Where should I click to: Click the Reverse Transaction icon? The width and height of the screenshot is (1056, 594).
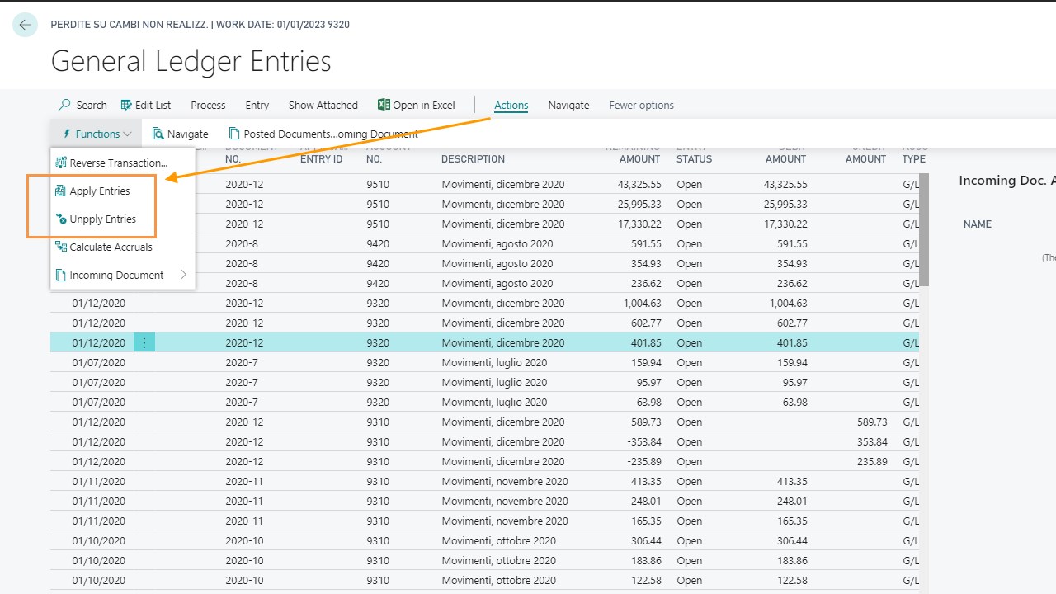coord(61,163)
